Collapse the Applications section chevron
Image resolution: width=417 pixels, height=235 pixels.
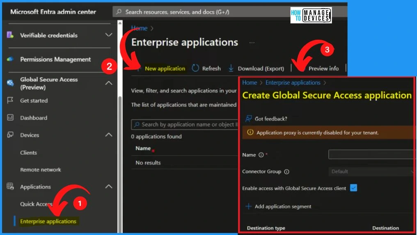point(108,186)
